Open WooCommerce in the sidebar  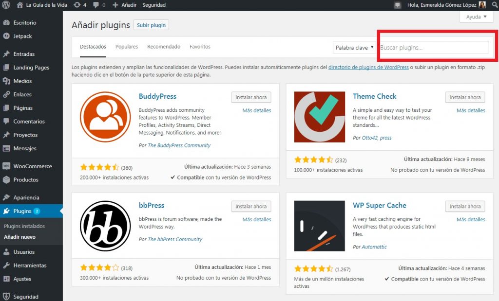pyautogui.click(x=32, y=166)
